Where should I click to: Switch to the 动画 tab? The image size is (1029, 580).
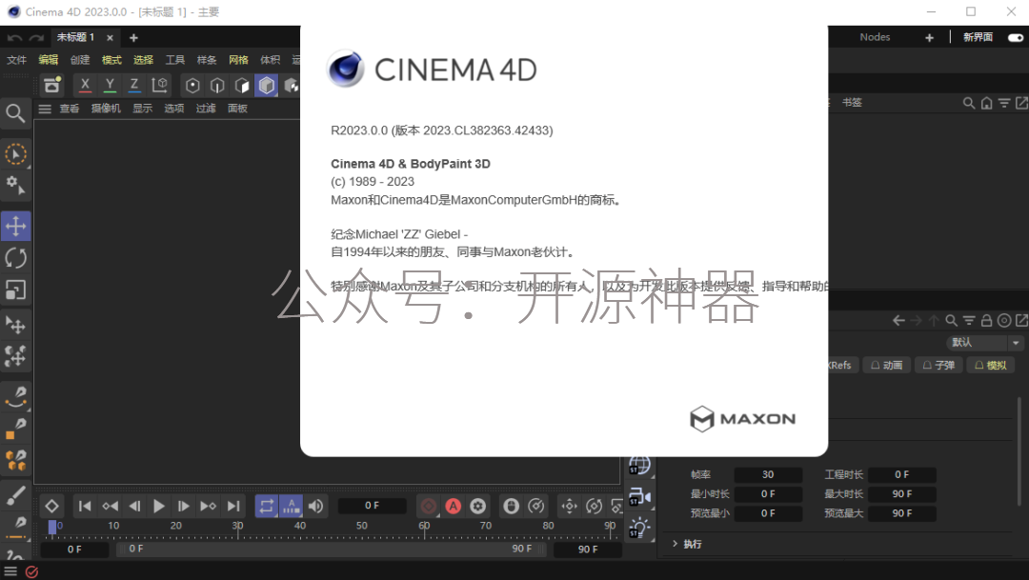tap(887, 365)
